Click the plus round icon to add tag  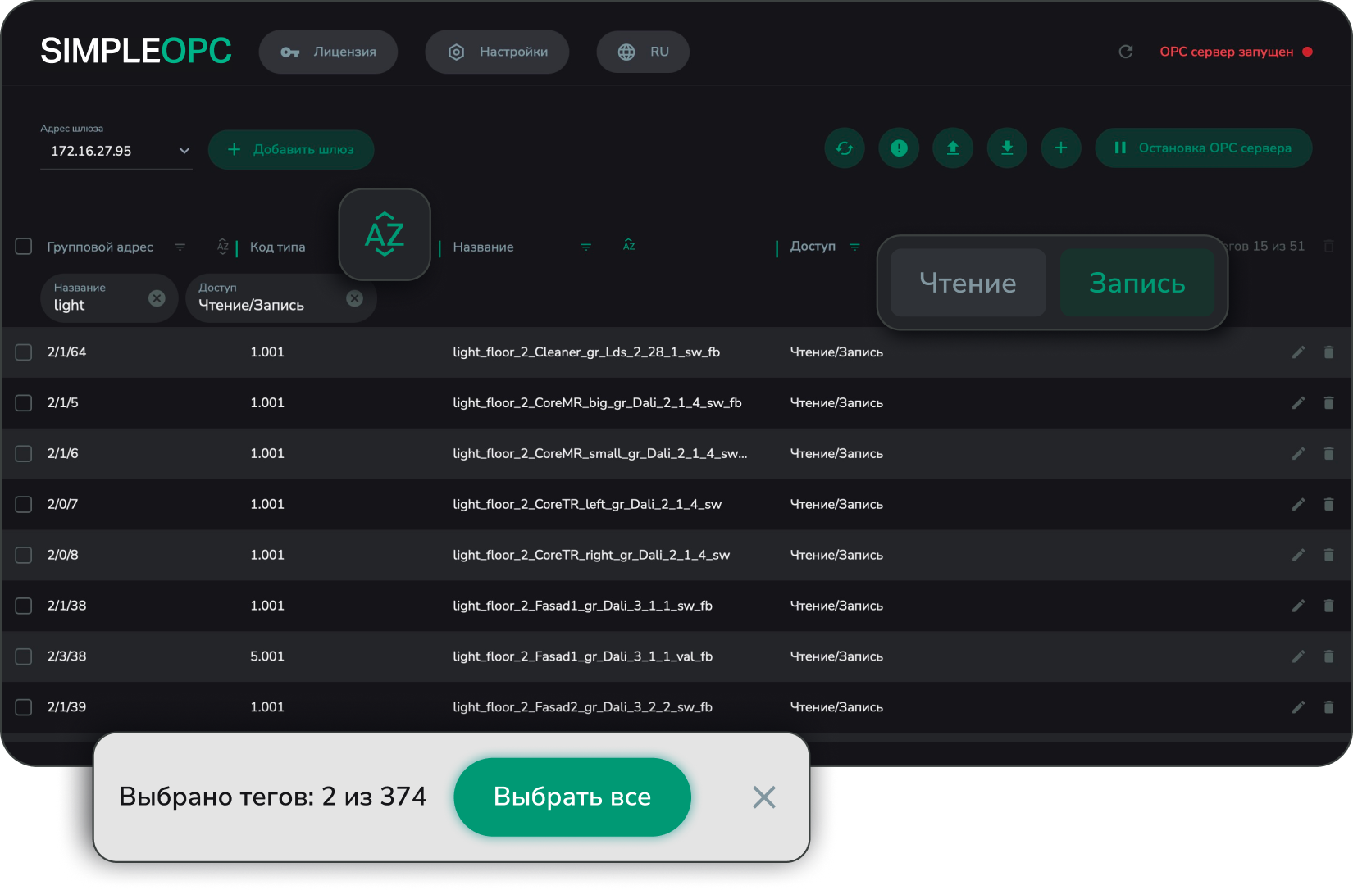point(1061,148)
